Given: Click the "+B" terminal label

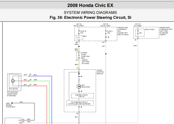Looking at the screenshot, I should [x=20, y=123].
